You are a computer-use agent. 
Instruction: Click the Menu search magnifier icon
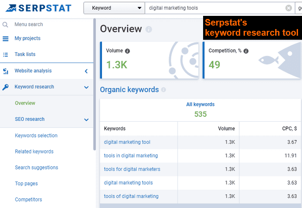point(5,25)
